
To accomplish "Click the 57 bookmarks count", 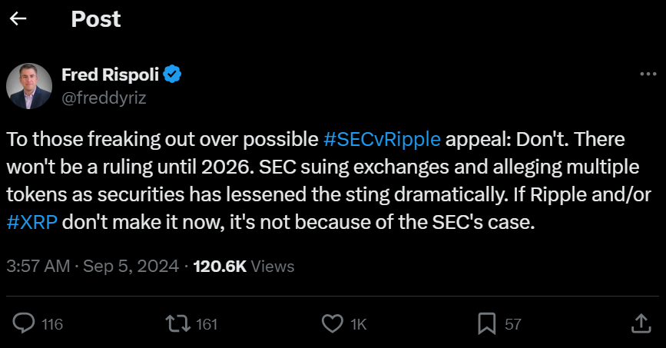I will click(x=512, y=325).
